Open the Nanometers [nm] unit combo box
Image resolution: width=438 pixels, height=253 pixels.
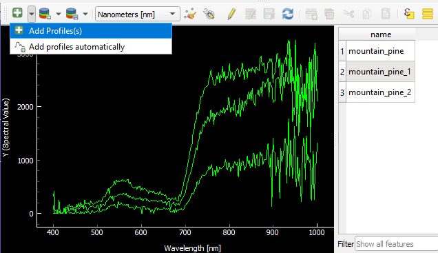tap(138, 14)
